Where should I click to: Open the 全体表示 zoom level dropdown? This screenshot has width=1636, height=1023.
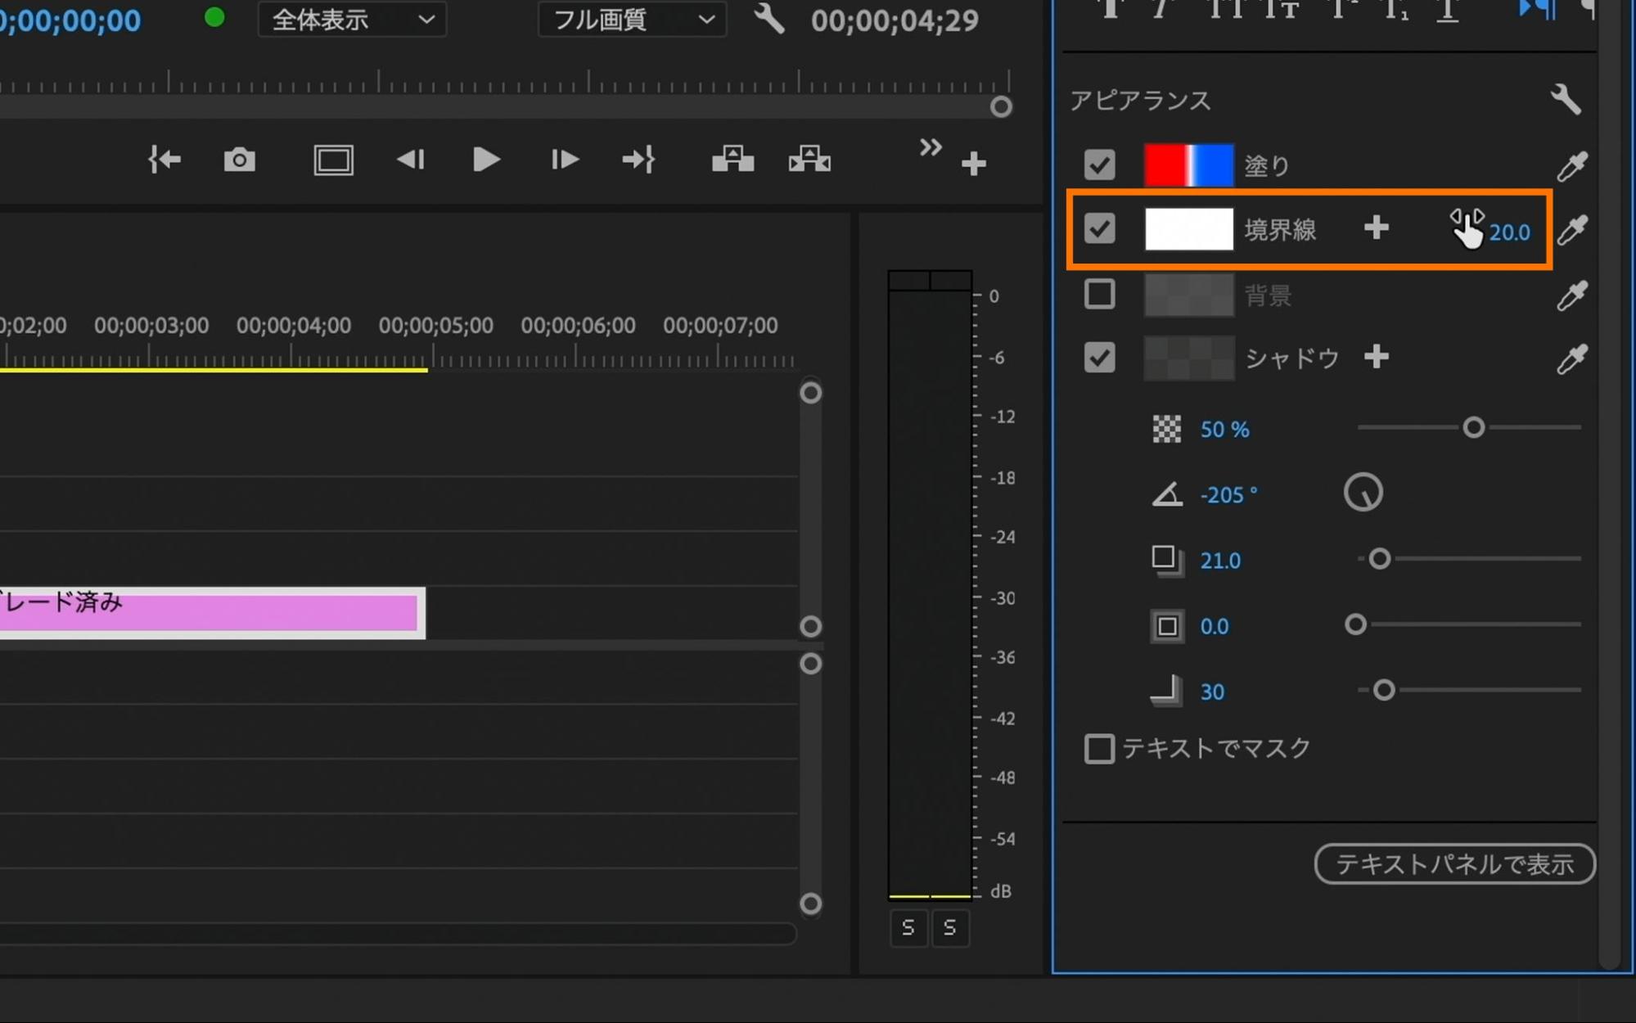click(352, 20)
